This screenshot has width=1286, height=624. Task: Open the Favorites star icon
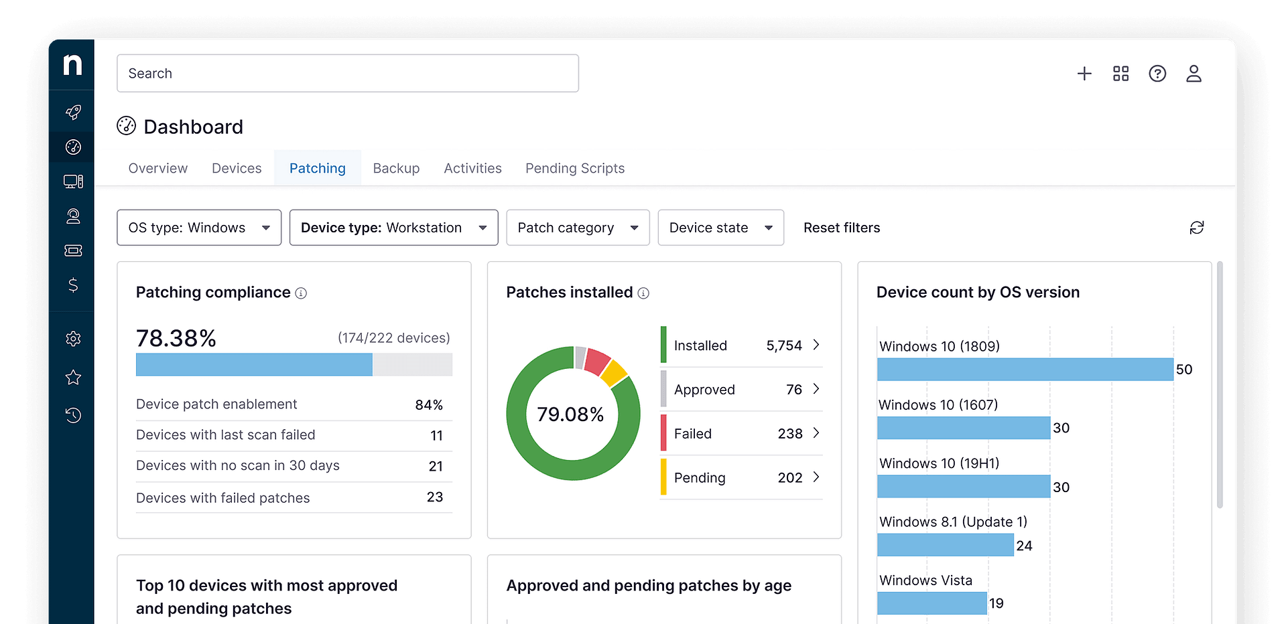pyautogui.click(x=72, y=377)
